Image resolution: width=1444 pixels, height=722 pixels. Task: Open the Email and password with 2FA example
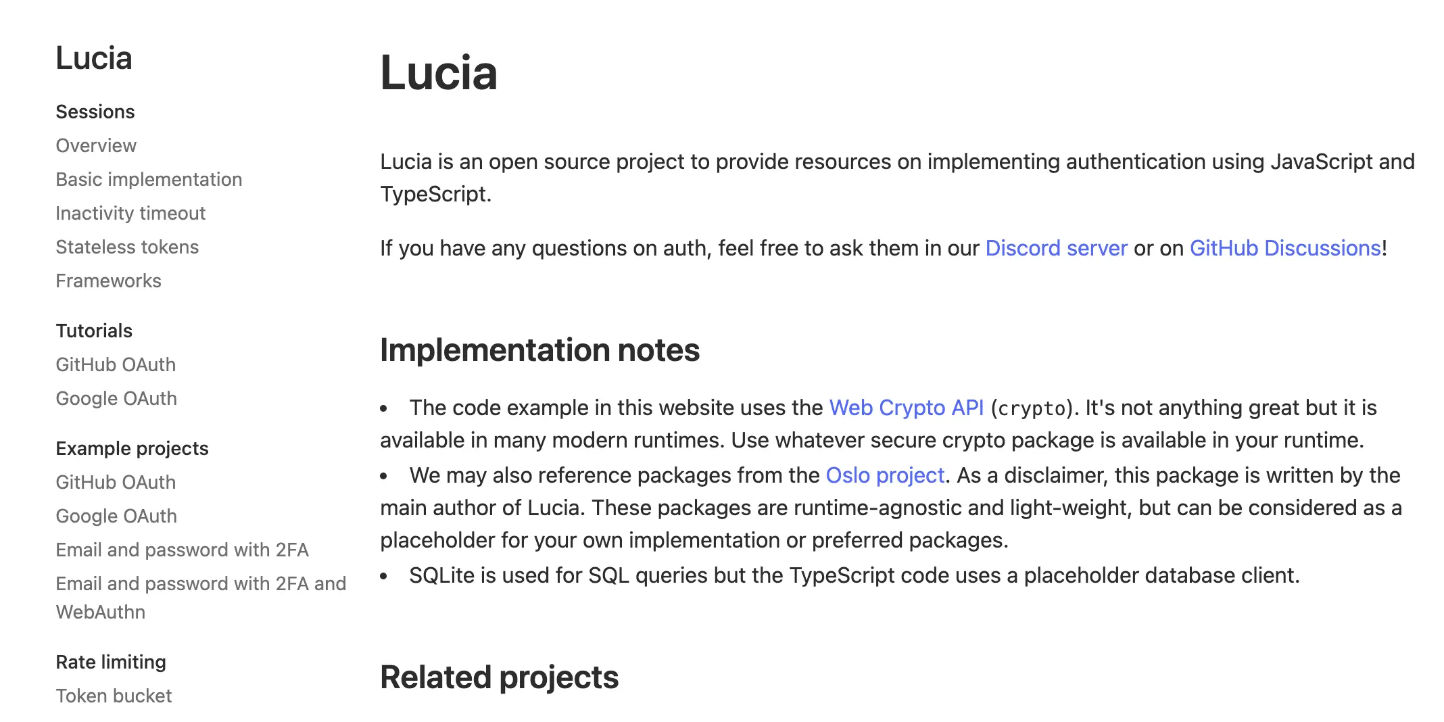pyautogui.click(x=182, y=550)
